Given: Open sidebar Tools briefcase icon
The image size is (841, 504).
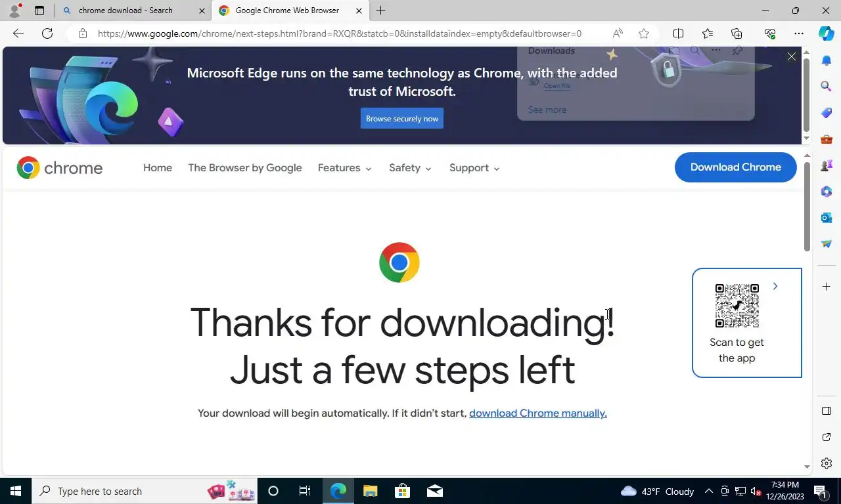Looking at the screenshot, I should click(827, 139).
